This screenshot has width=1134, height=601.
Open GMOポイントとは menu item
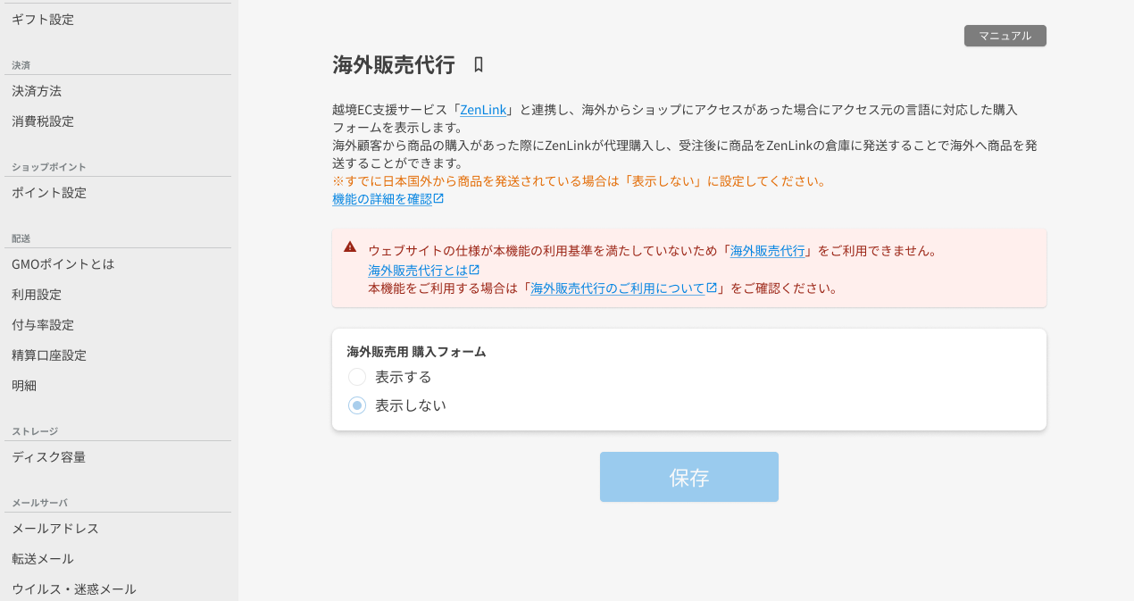(x=63, y=264)
